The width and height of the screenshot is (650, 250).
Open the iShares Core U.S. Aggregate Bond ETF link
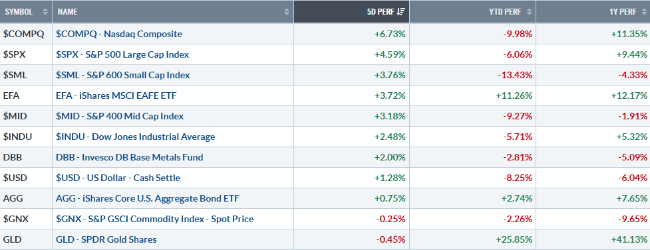[148, 198]
